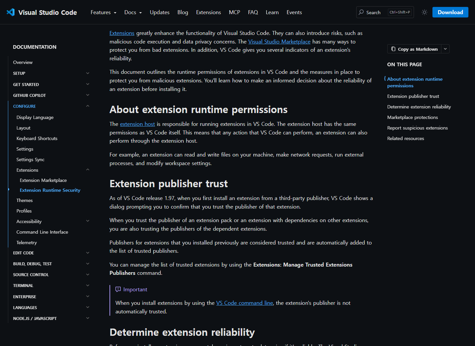This screenshot has height=346, width=475.
Task: Select Extension Runtime Security in sidebar
Action: (50, 190)
